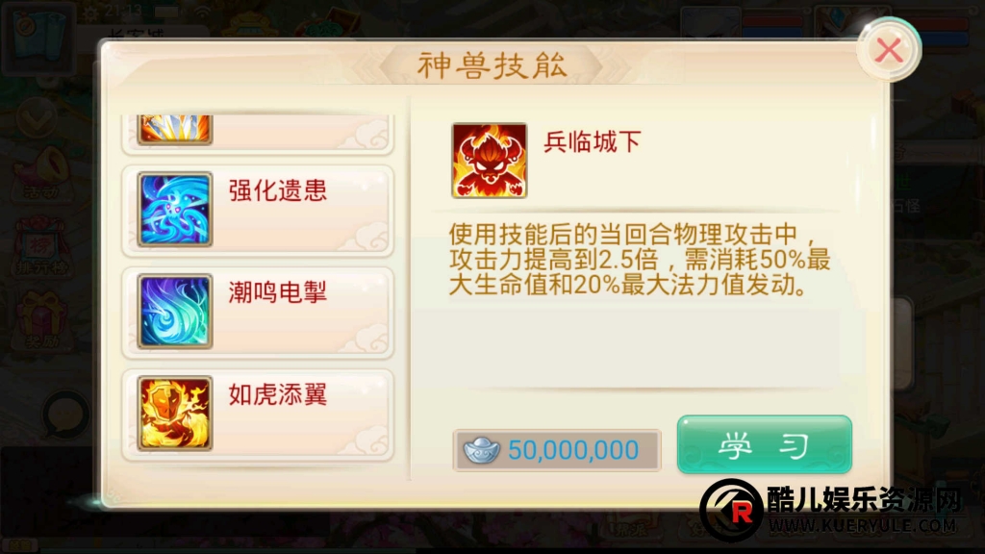The width and height of the screenshot is (985, 554).
Task: Click the silver ingot currency icon
Action: coord(481,450)
